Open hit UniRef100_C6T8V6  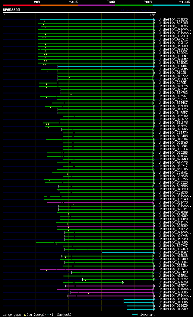(x=173, y=26)
